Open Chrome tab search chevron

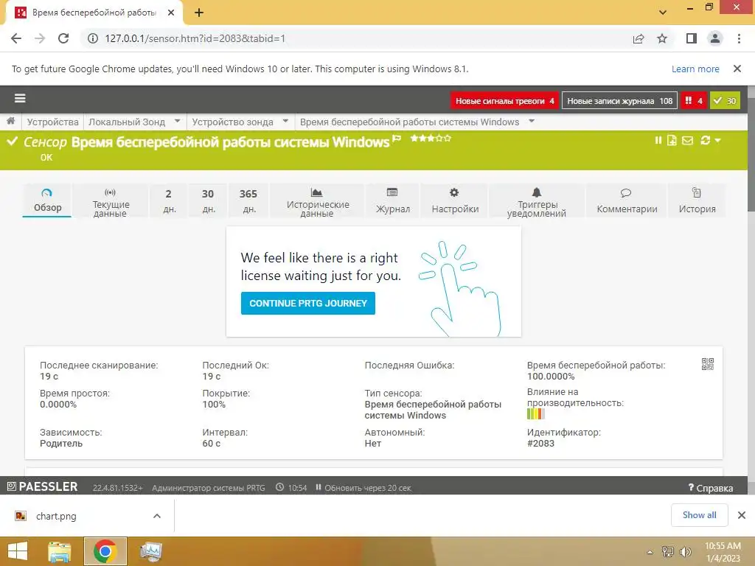pos(663,13)
